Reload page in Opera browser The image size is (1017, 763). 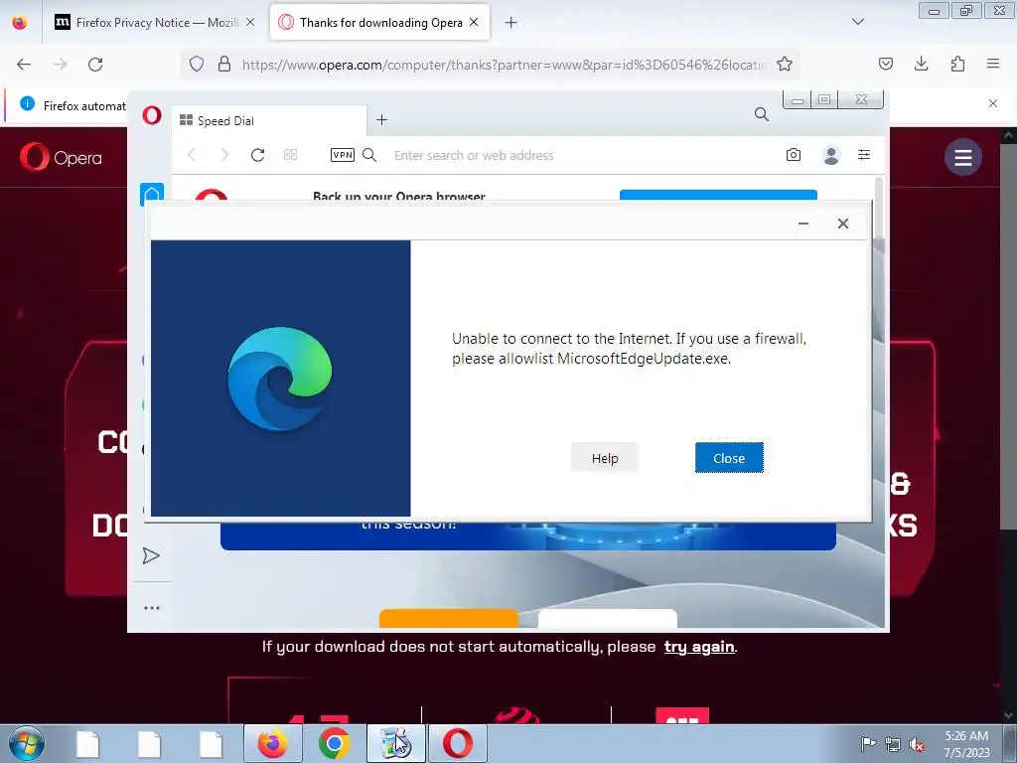point(257,155)
